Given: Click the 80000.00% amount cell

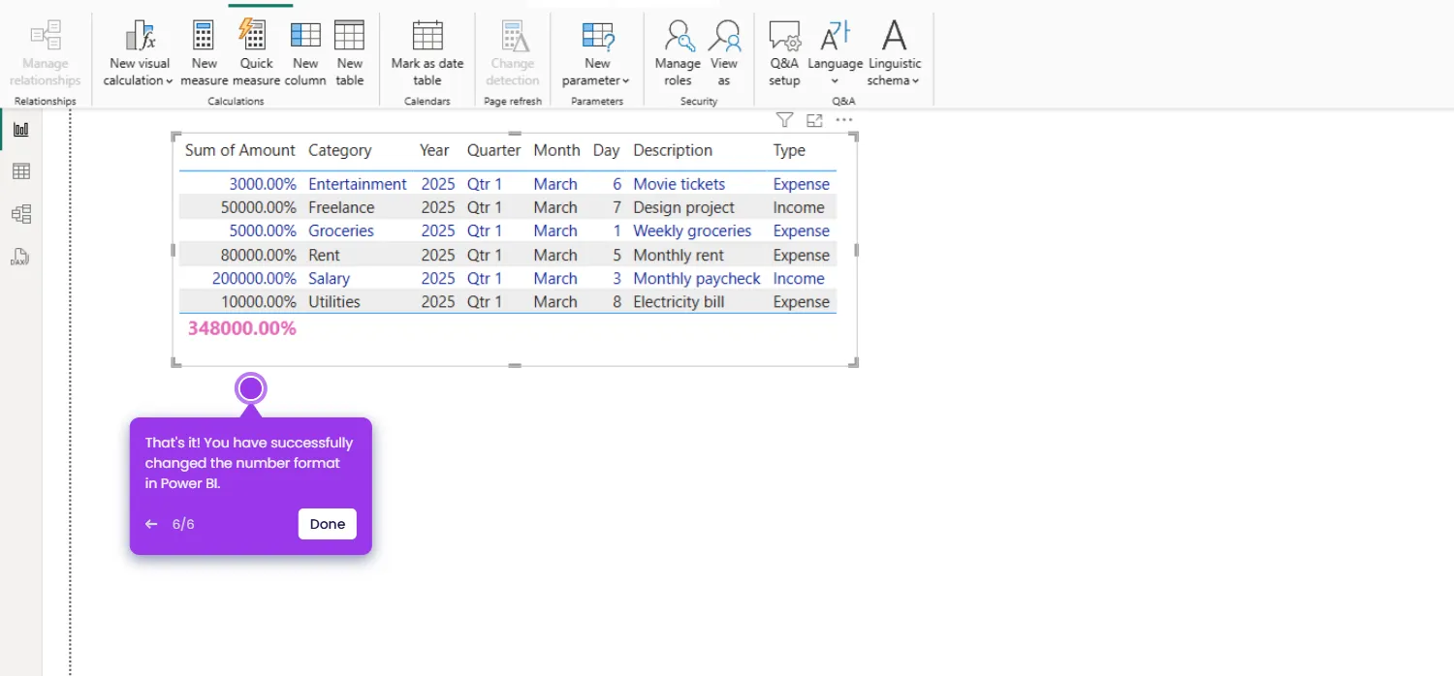Looking at the screenshot, I should pyautogui.click(x=259, y=255).
